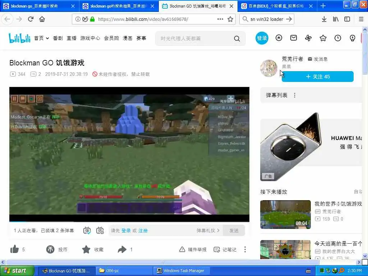Toggle danmaku display switch under video

[87, 230]
